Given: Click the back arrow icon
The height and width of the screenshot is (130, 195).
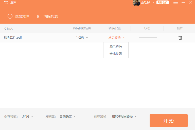Looking at the screenshot, I should [6, 2].
